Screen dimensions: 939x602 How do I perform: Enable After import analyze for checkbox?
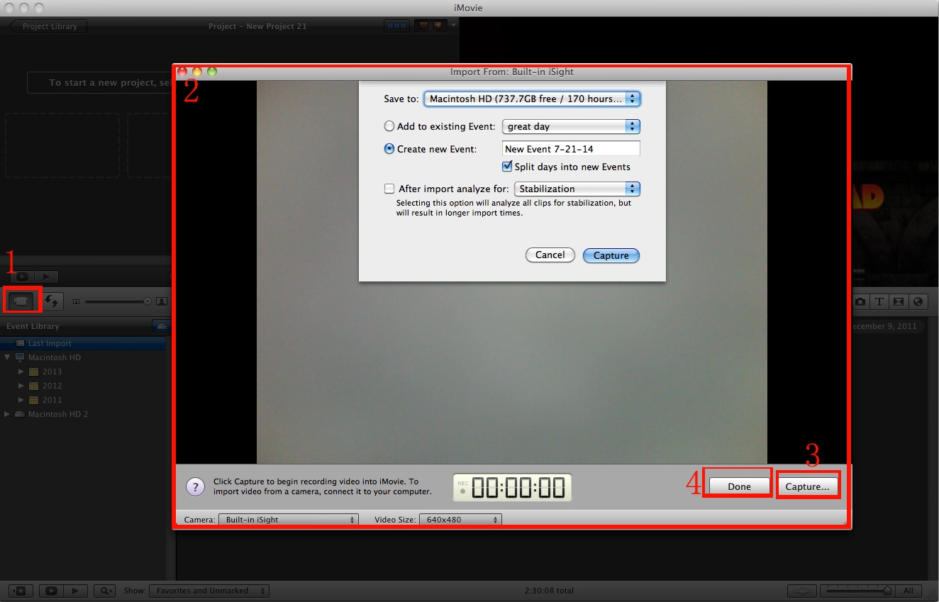(389, 189)
